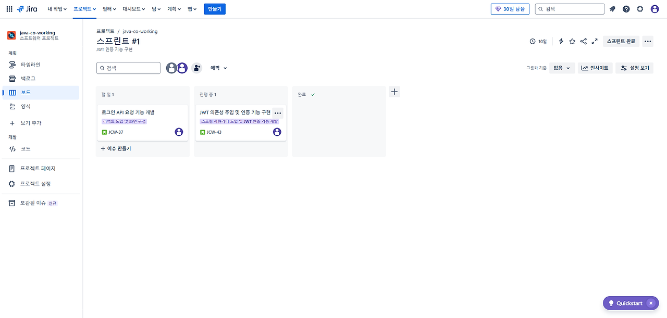Click the 할 일 column header
Image resolution: width=667 pixels, height=318 pixels.
[107, 94]
